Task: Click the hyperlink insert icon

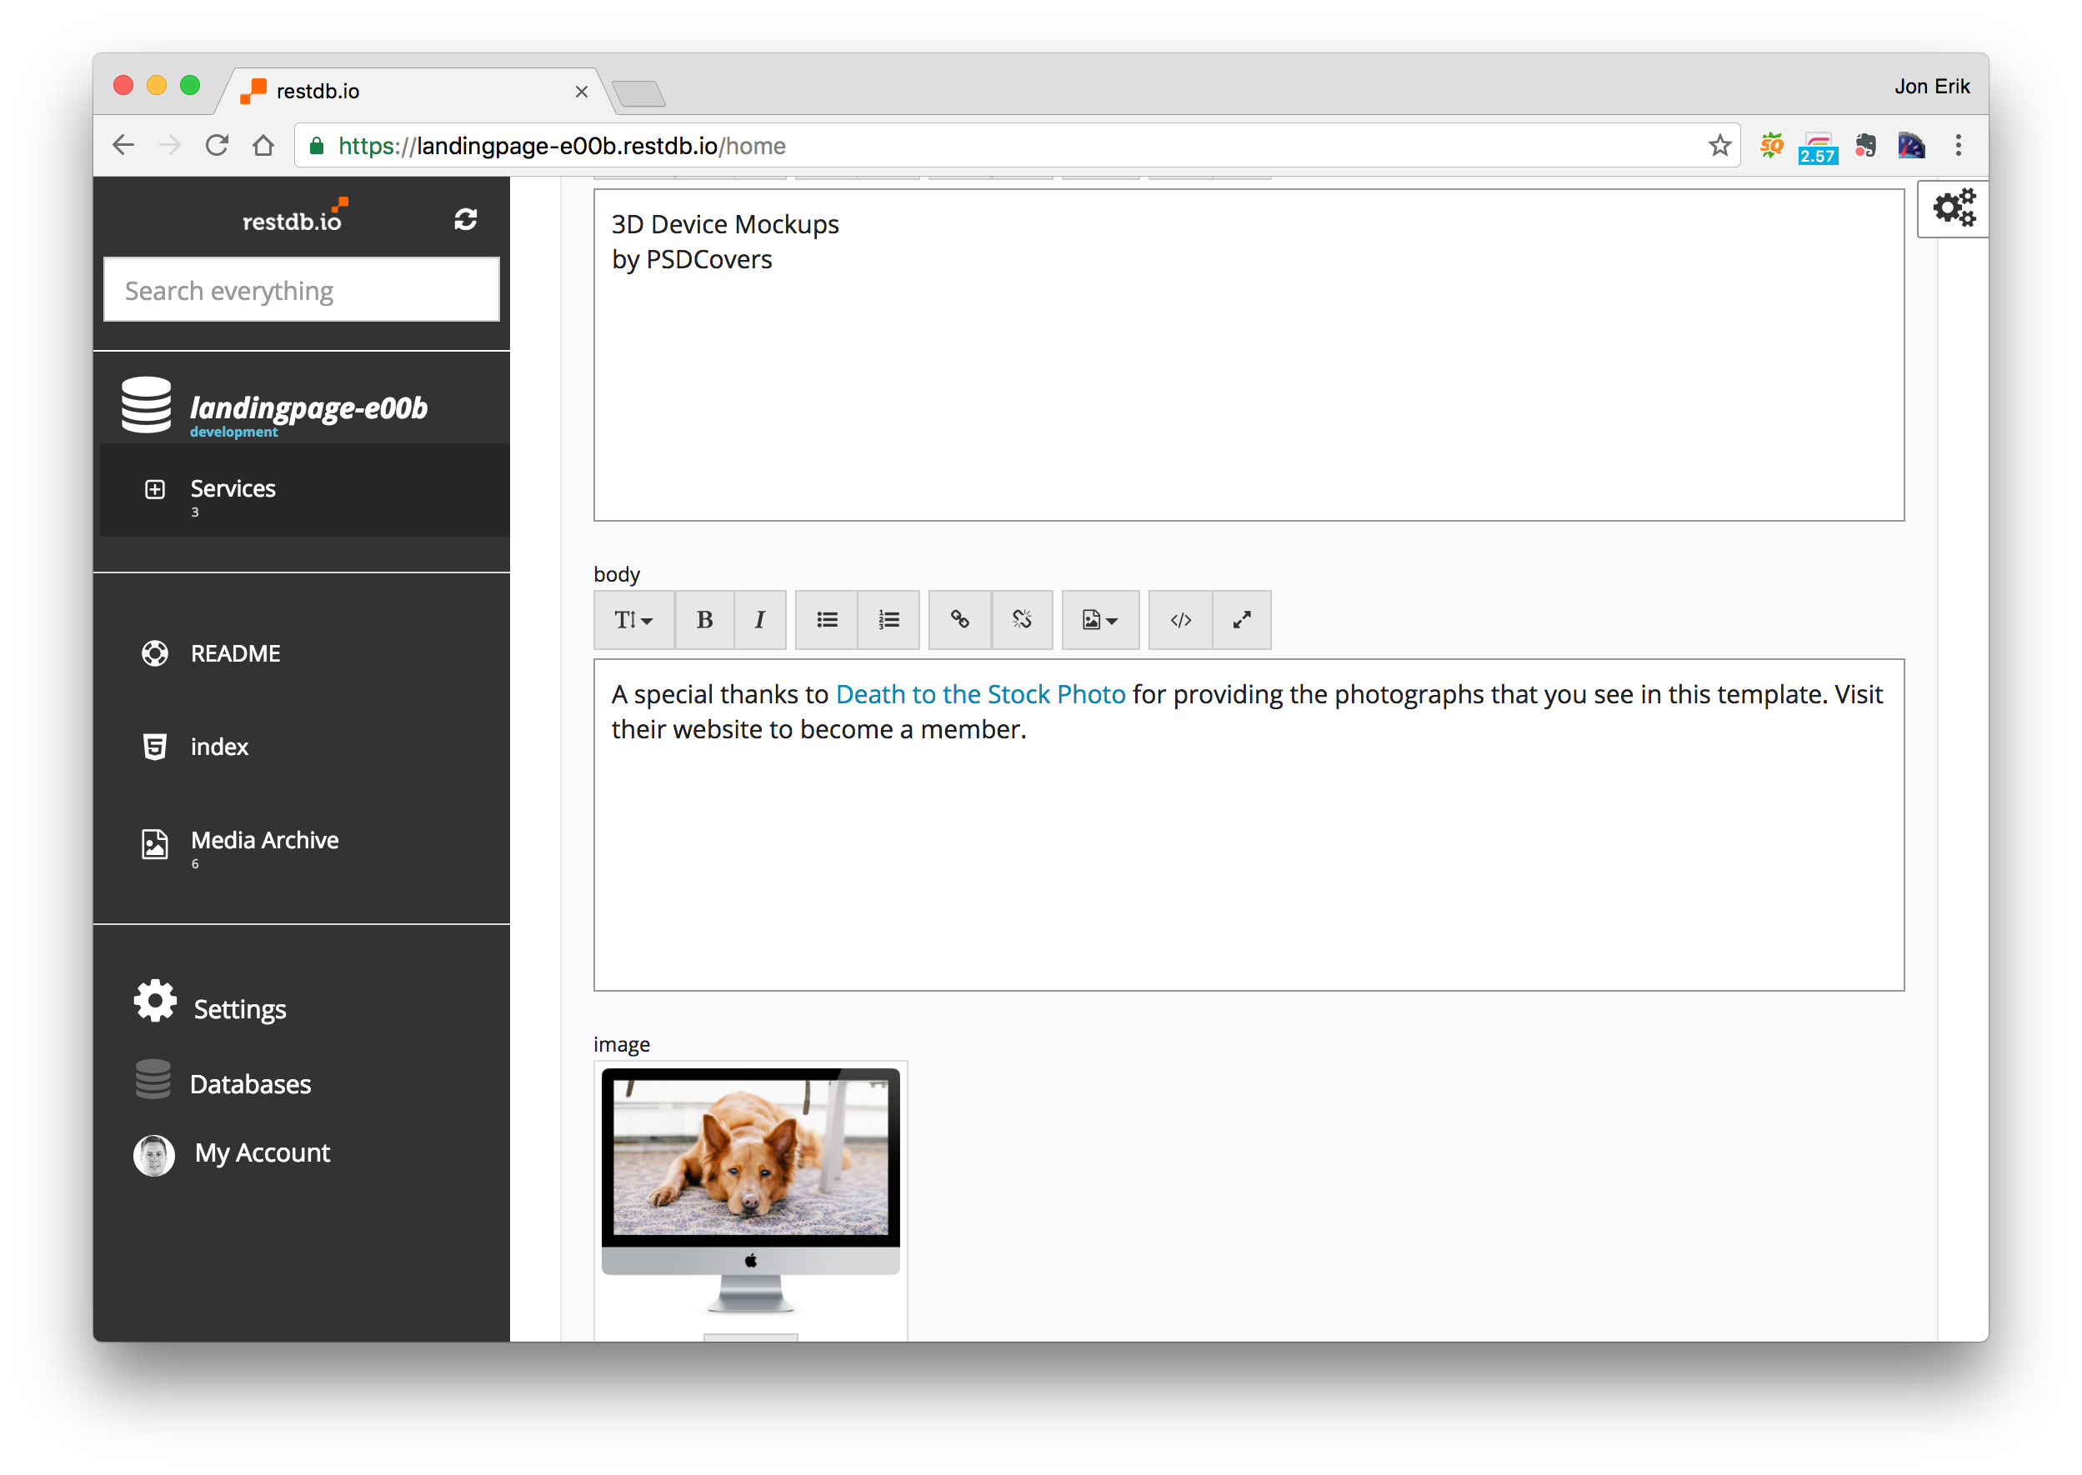Action: 959,619
